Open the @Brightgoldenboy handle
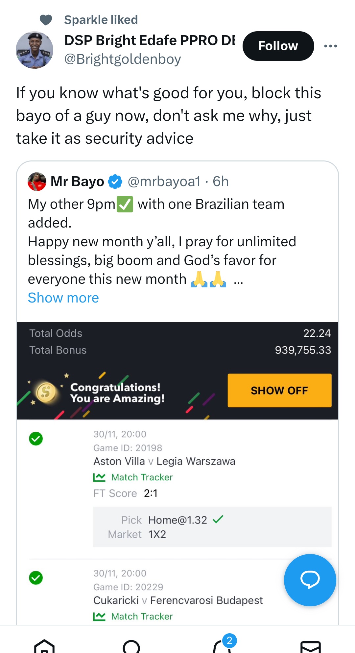Viewport: 355px width, 653px height. pyautogui.click(x=123, y=59)
